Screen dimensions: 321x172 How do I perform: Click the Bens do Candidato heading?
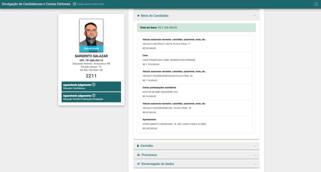[x=155, y=16]
